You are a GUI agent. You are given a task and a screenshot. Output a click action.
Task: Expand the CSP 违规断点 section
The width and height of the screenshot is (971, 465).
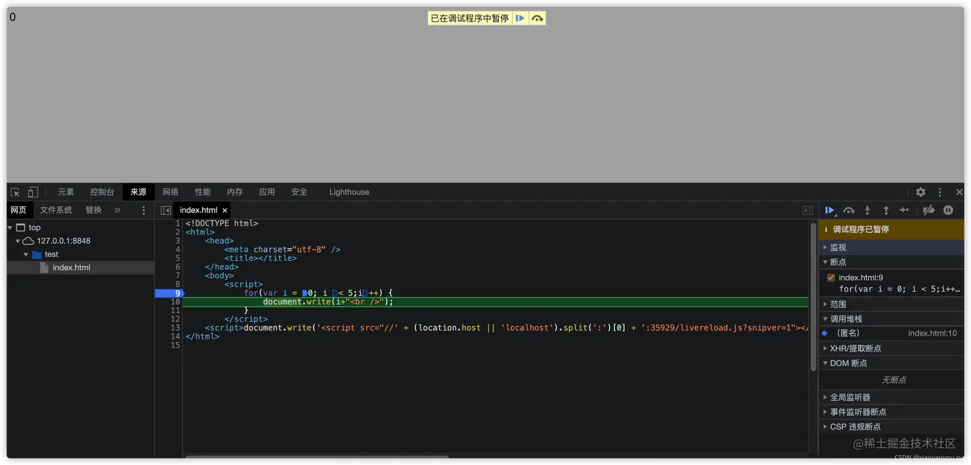[891, 427]
